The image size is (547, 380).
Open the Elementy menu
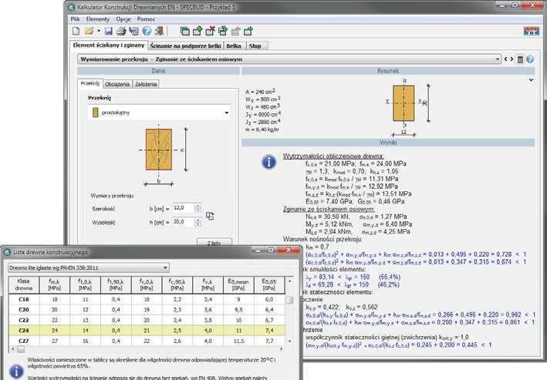(98, 18)
